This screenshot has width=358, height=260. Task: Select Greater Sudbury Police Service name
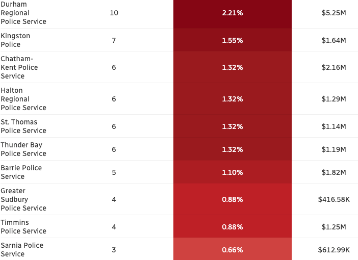[x=23, y=199]
